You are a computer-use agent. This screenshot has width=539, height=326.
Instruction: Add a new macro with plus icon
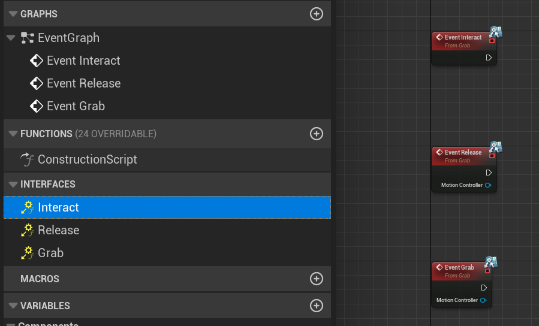pos(317,279)
